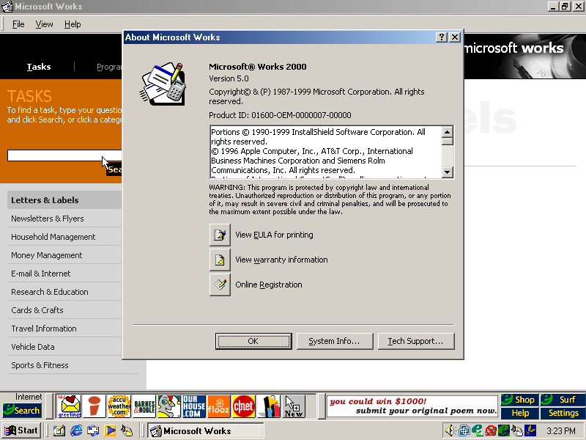Viewport: 586px width, 440px height.
Task: Click the AccuWeather.com shortcut icon
Action: [119, 406]
